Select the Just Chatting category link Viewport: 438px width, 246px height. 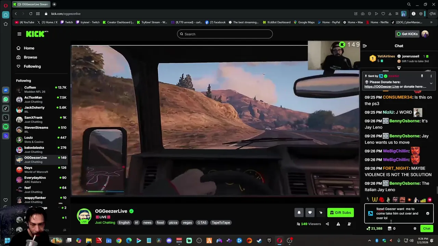[105, 223]
